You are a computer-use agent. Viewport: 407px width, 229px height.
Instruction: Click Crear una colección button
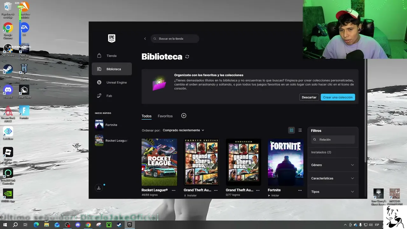[x=338, y=97]
